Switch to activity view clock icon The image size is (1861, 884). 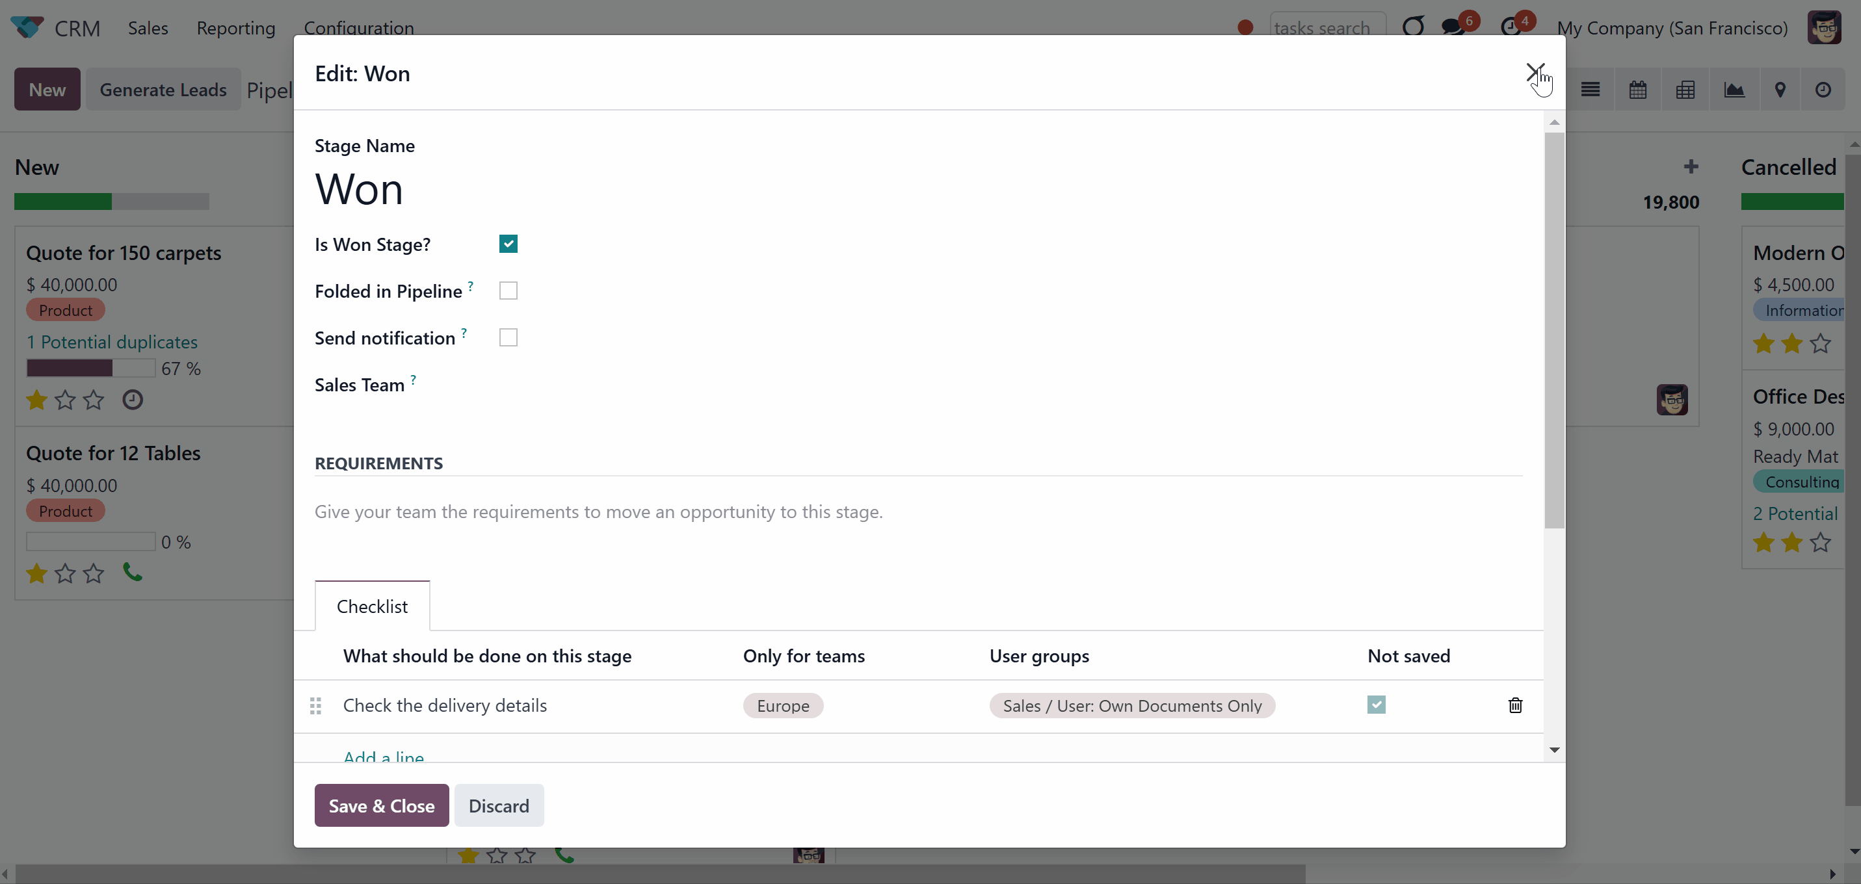1823,90
